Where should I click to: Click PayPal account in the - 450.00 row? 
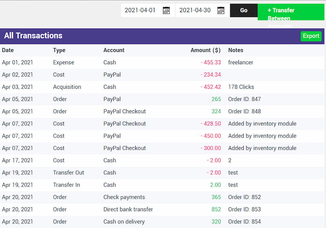112,136
